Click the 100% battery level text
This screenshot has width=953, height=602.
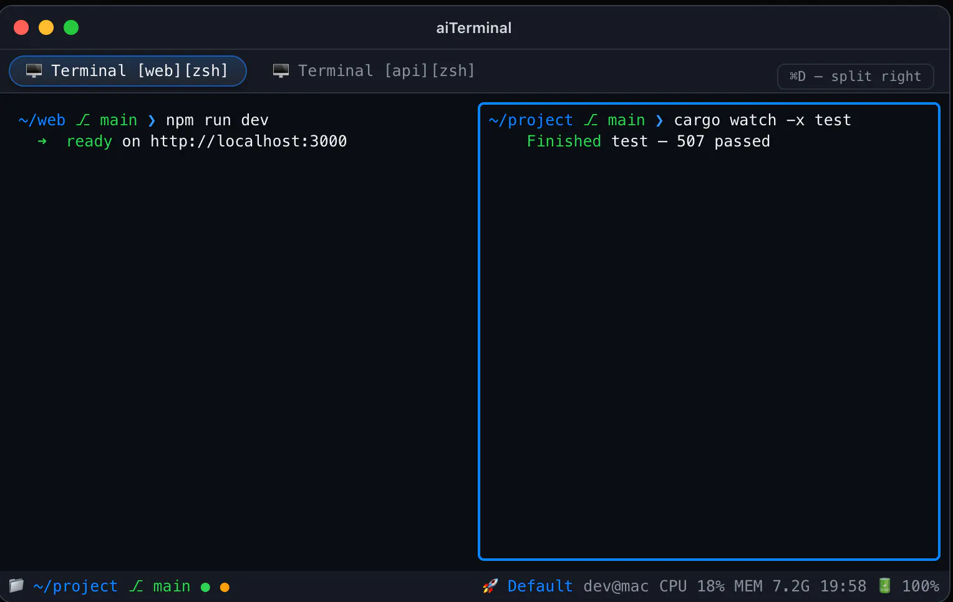pyautogui.click(x=921, y=586)
